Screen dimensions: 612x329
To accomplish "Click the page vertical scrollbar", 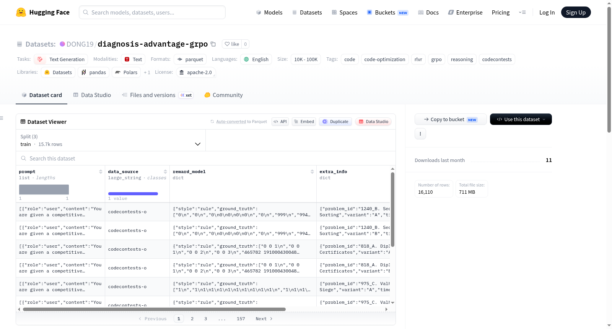I will (609, 70).
